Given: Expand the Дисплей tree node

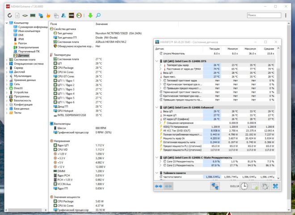Looking at the screenshot, I should [7, 72].
